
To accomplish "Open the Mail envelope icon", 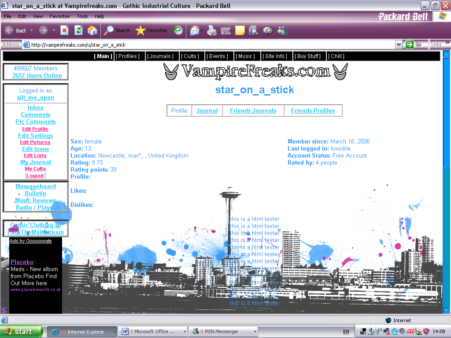I will [195, 30].
